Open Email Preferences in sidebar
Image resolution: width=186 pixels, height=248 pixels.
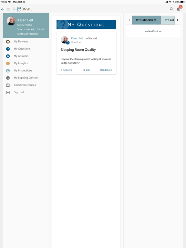[25, 85]
